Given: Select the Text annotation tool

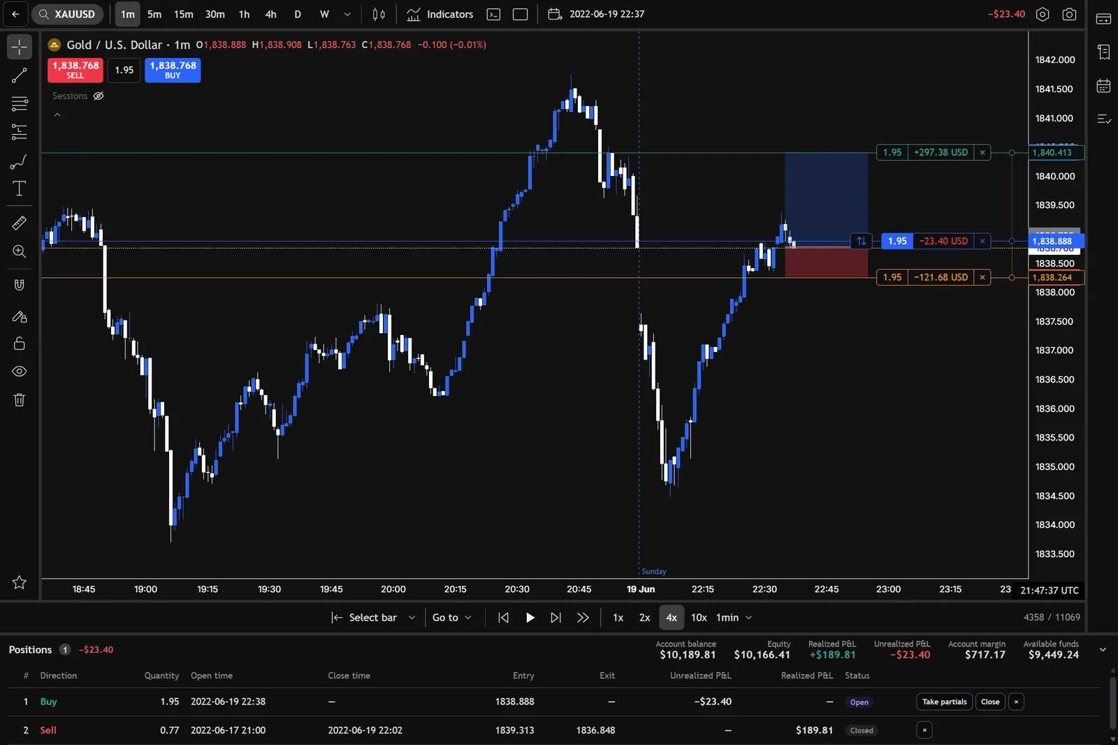Looking at the screenshot, I should [20, 189].
